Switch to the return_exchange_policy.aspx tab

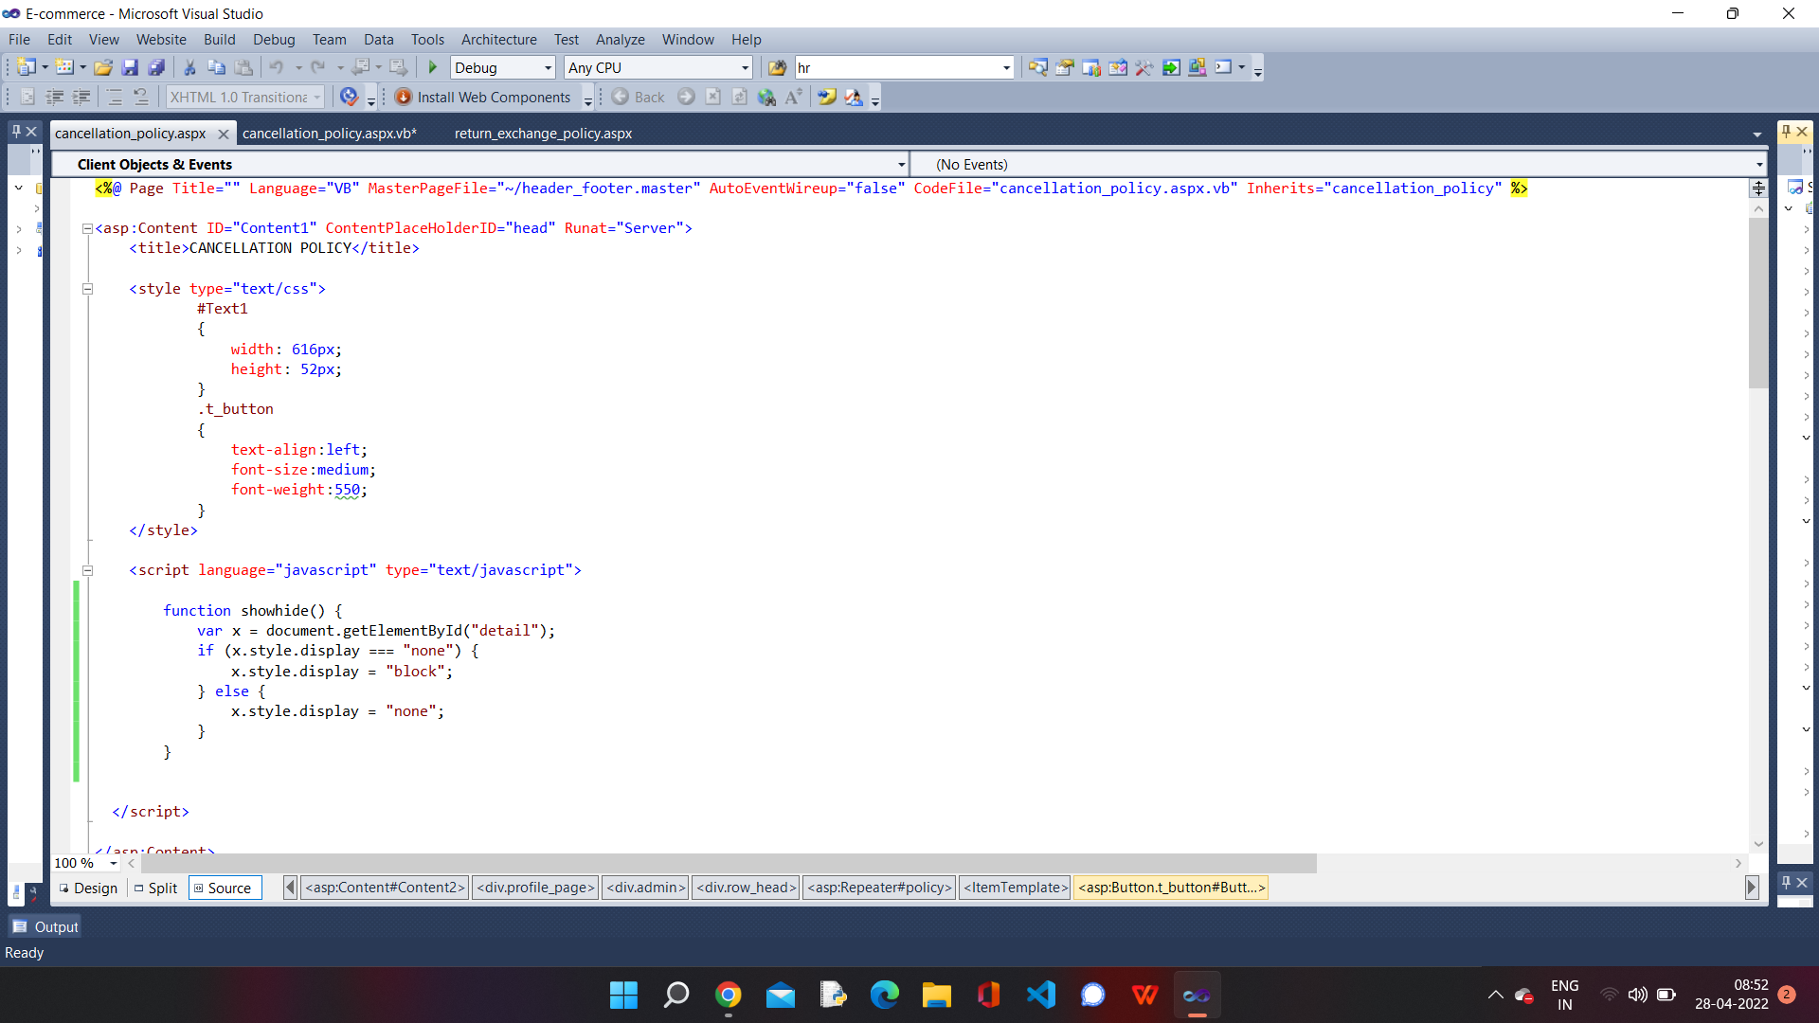[543, 134]
